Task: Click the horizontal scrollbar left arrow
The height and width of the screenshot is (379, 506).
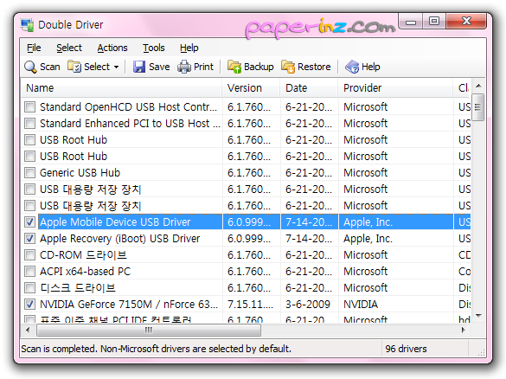Action: point(28,330)
